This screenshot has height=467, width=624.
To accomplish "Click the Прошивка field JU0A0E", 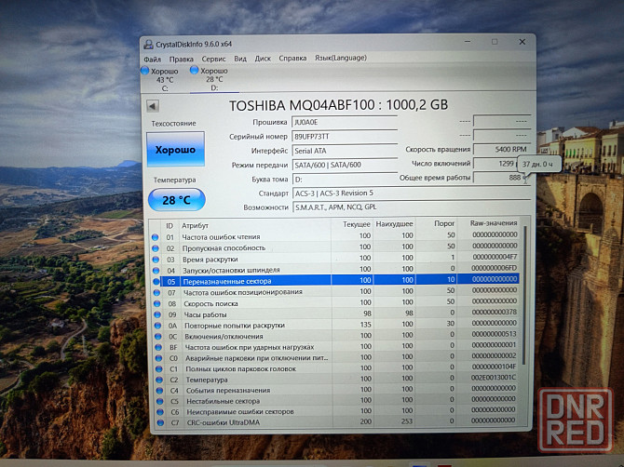I will (345, 123).
